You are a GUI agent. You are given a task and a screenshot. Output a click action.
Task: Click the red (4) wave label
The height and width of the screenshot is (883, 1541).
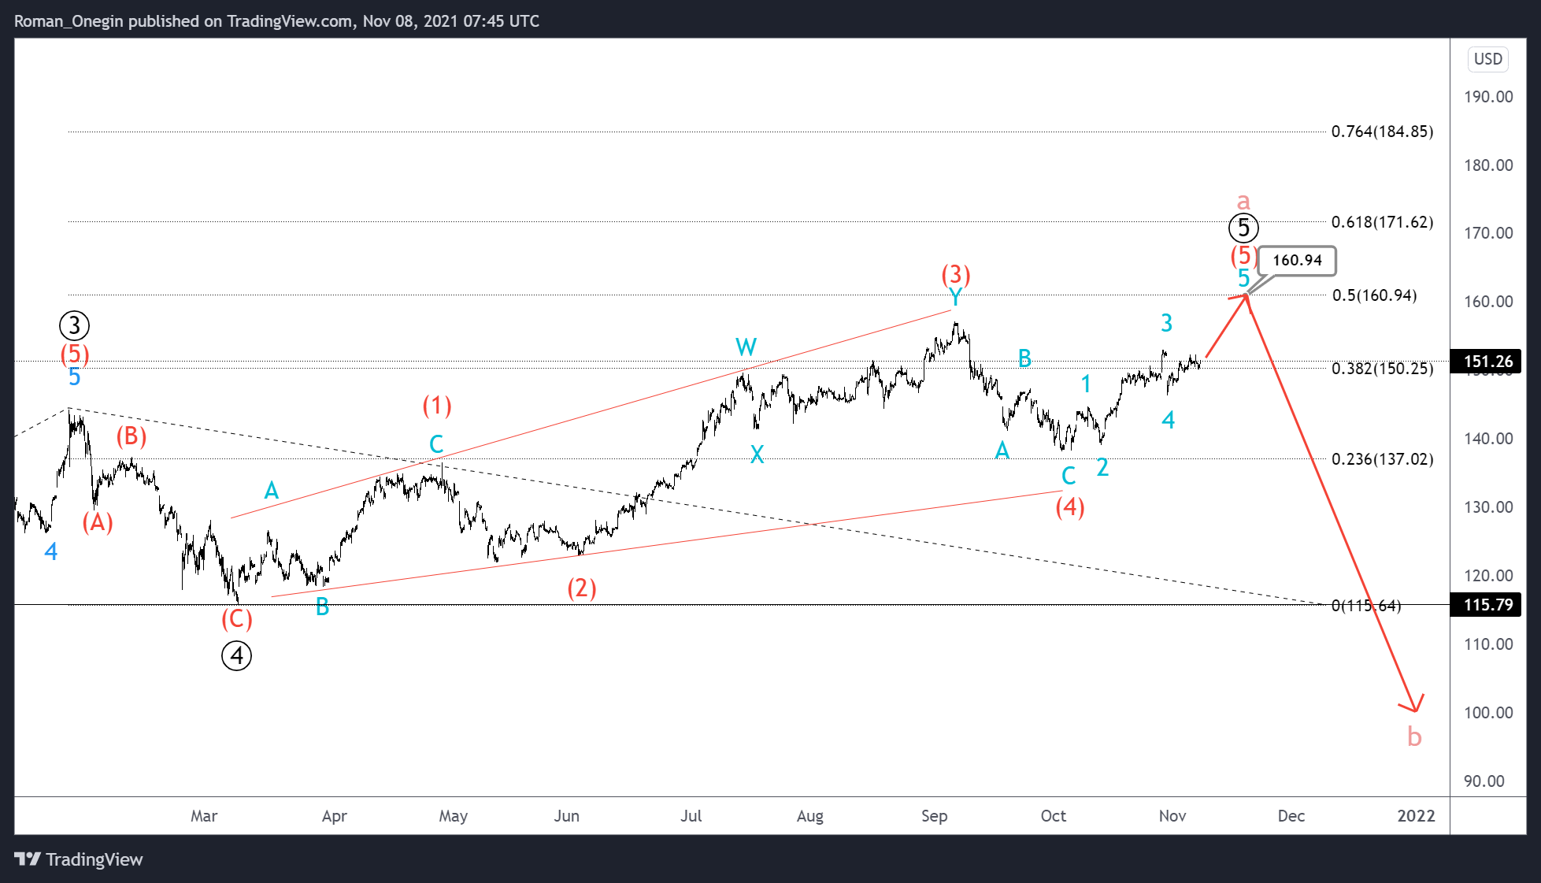click(1070, 507)
